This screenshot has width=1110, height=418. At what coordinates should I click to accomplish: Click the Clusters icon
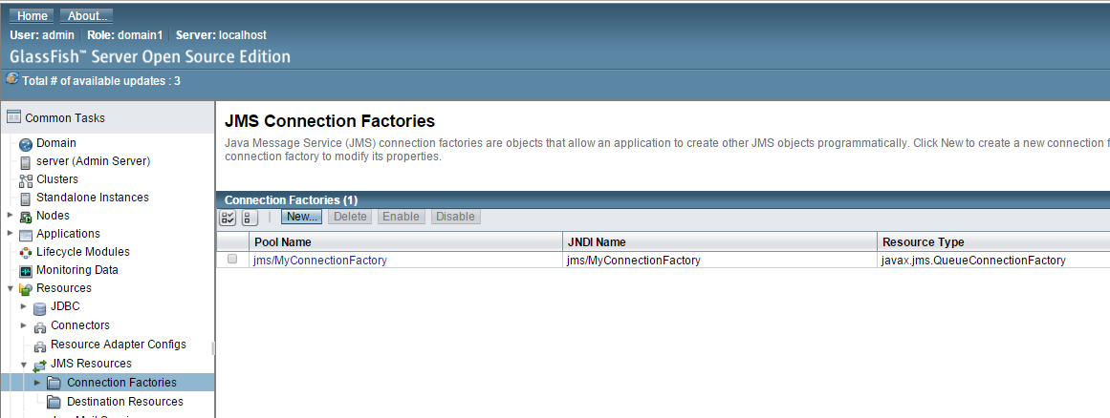tap(26, 180)
